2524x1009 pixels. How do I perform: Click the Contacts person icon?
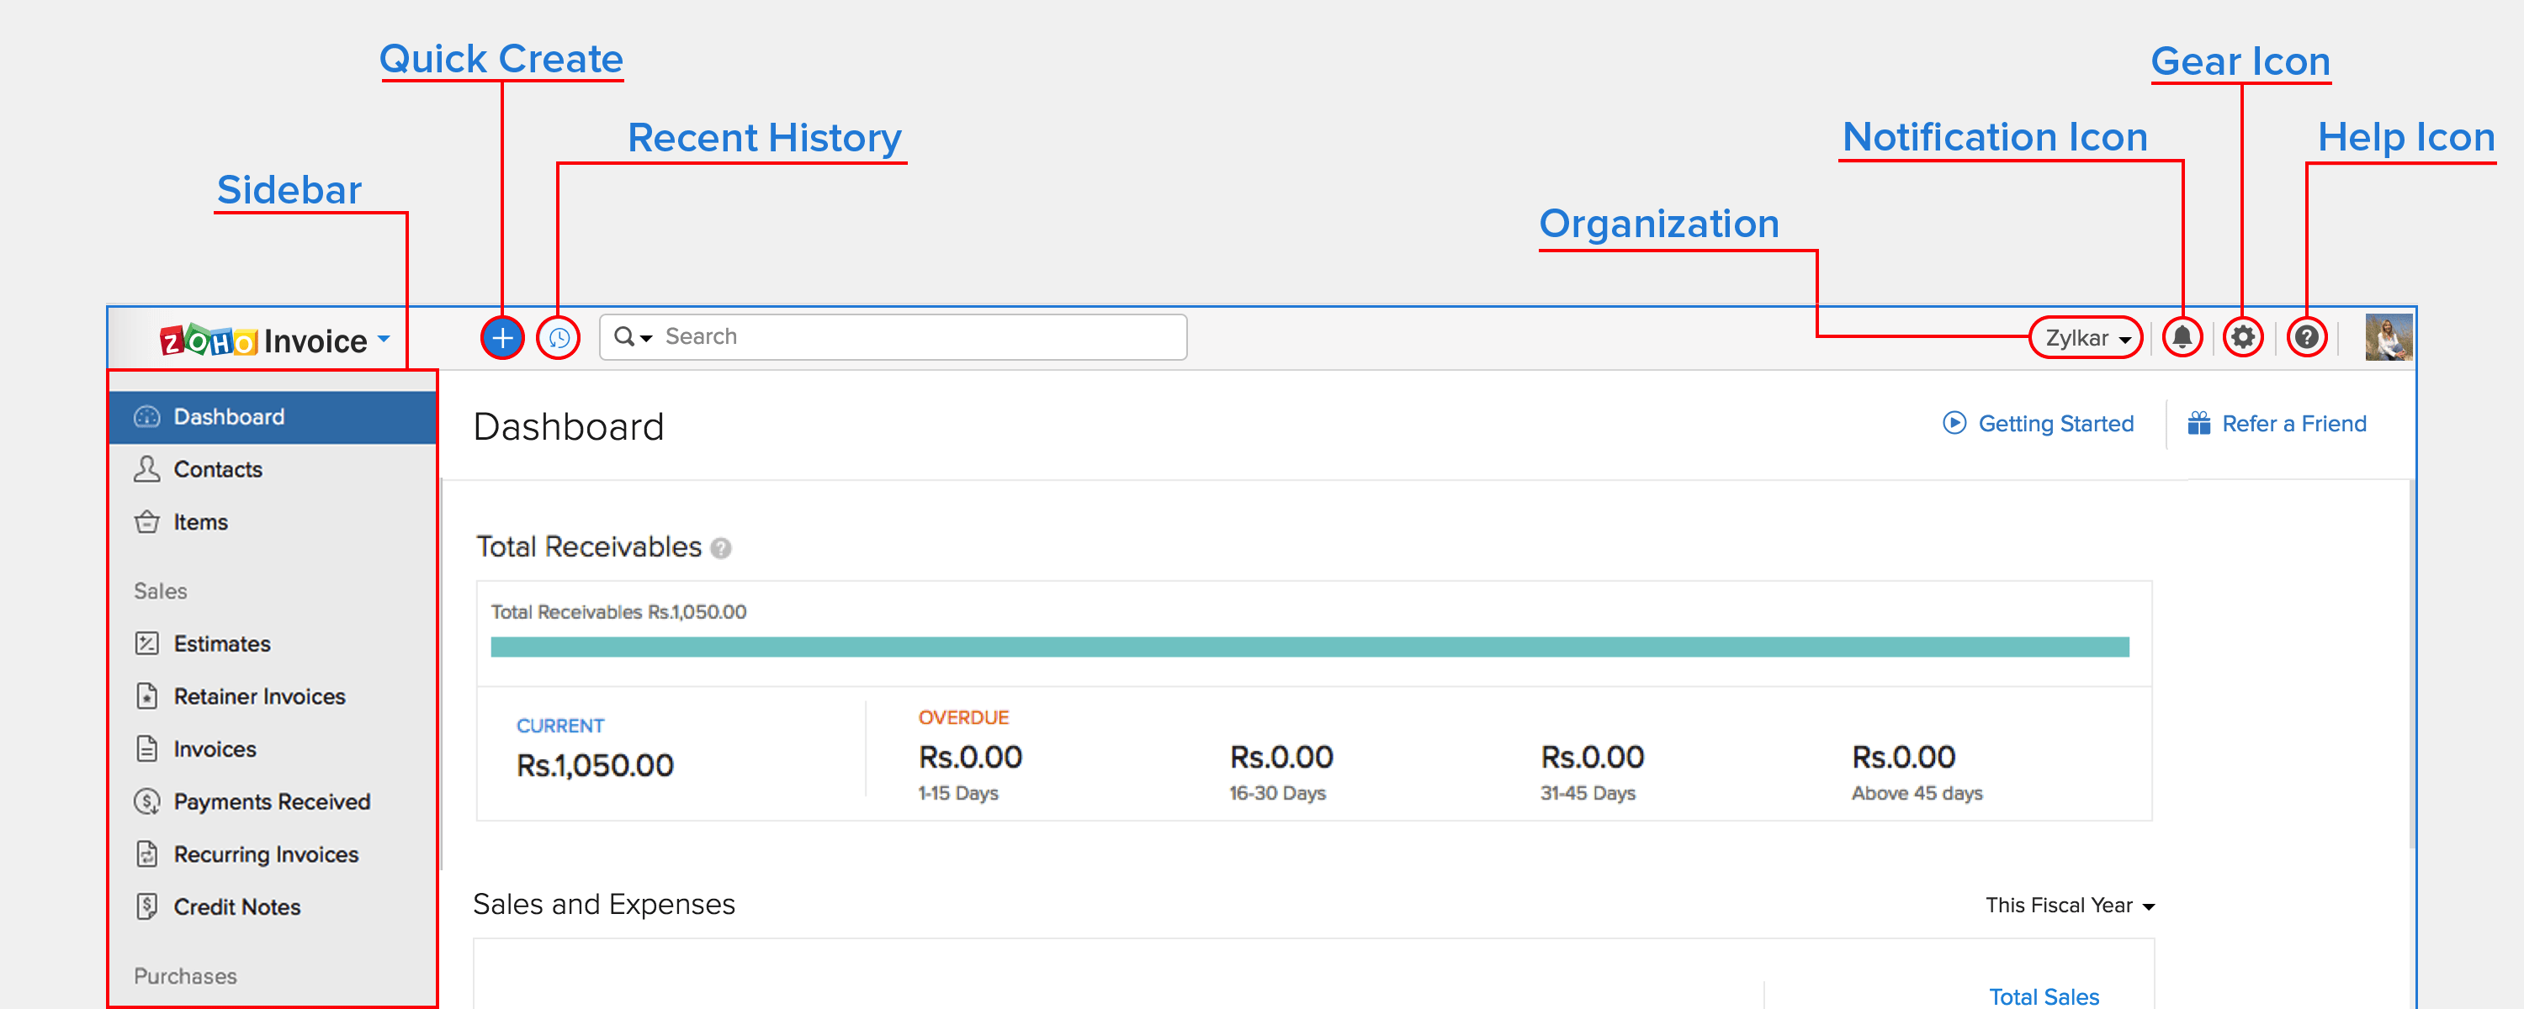click(x=147, y=469)
